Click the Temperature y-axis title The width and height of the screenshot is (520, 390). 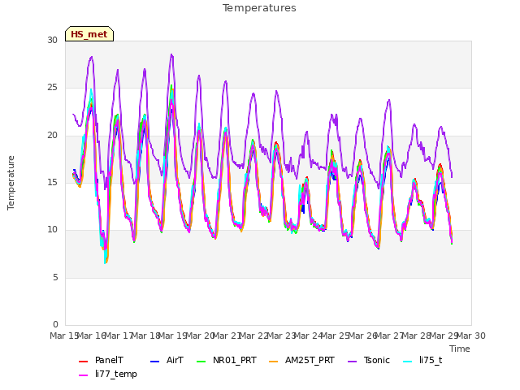(x=11, y=183)
